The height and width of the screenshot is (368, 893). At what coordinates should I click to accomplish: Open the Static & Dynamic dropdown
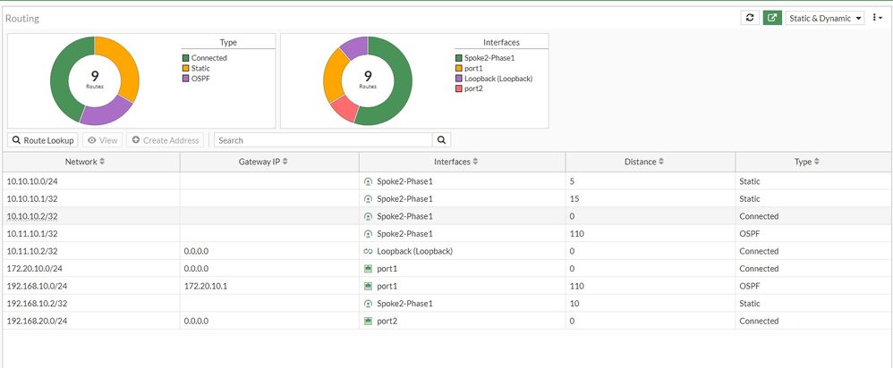[825, 18]
